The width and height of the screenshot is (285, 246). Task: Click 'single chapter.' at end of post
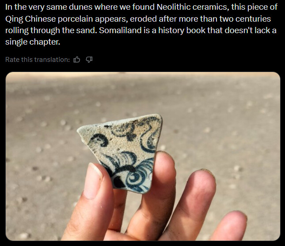tap(33, 42)
